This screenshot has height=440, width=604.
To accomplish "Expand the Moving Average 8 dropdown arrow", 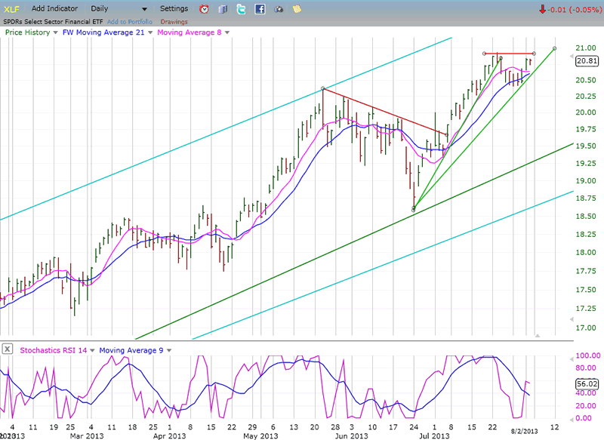I will pyautogui.click(x=227, y=32).
